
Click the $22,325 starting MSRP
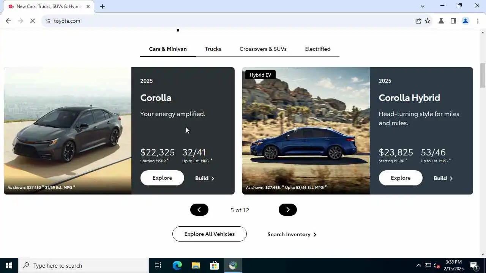point(158,152)
